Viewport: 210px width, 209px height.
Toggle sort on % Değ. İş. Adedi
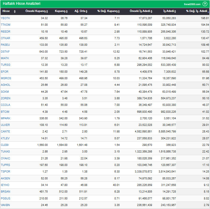tap(209, 11)
